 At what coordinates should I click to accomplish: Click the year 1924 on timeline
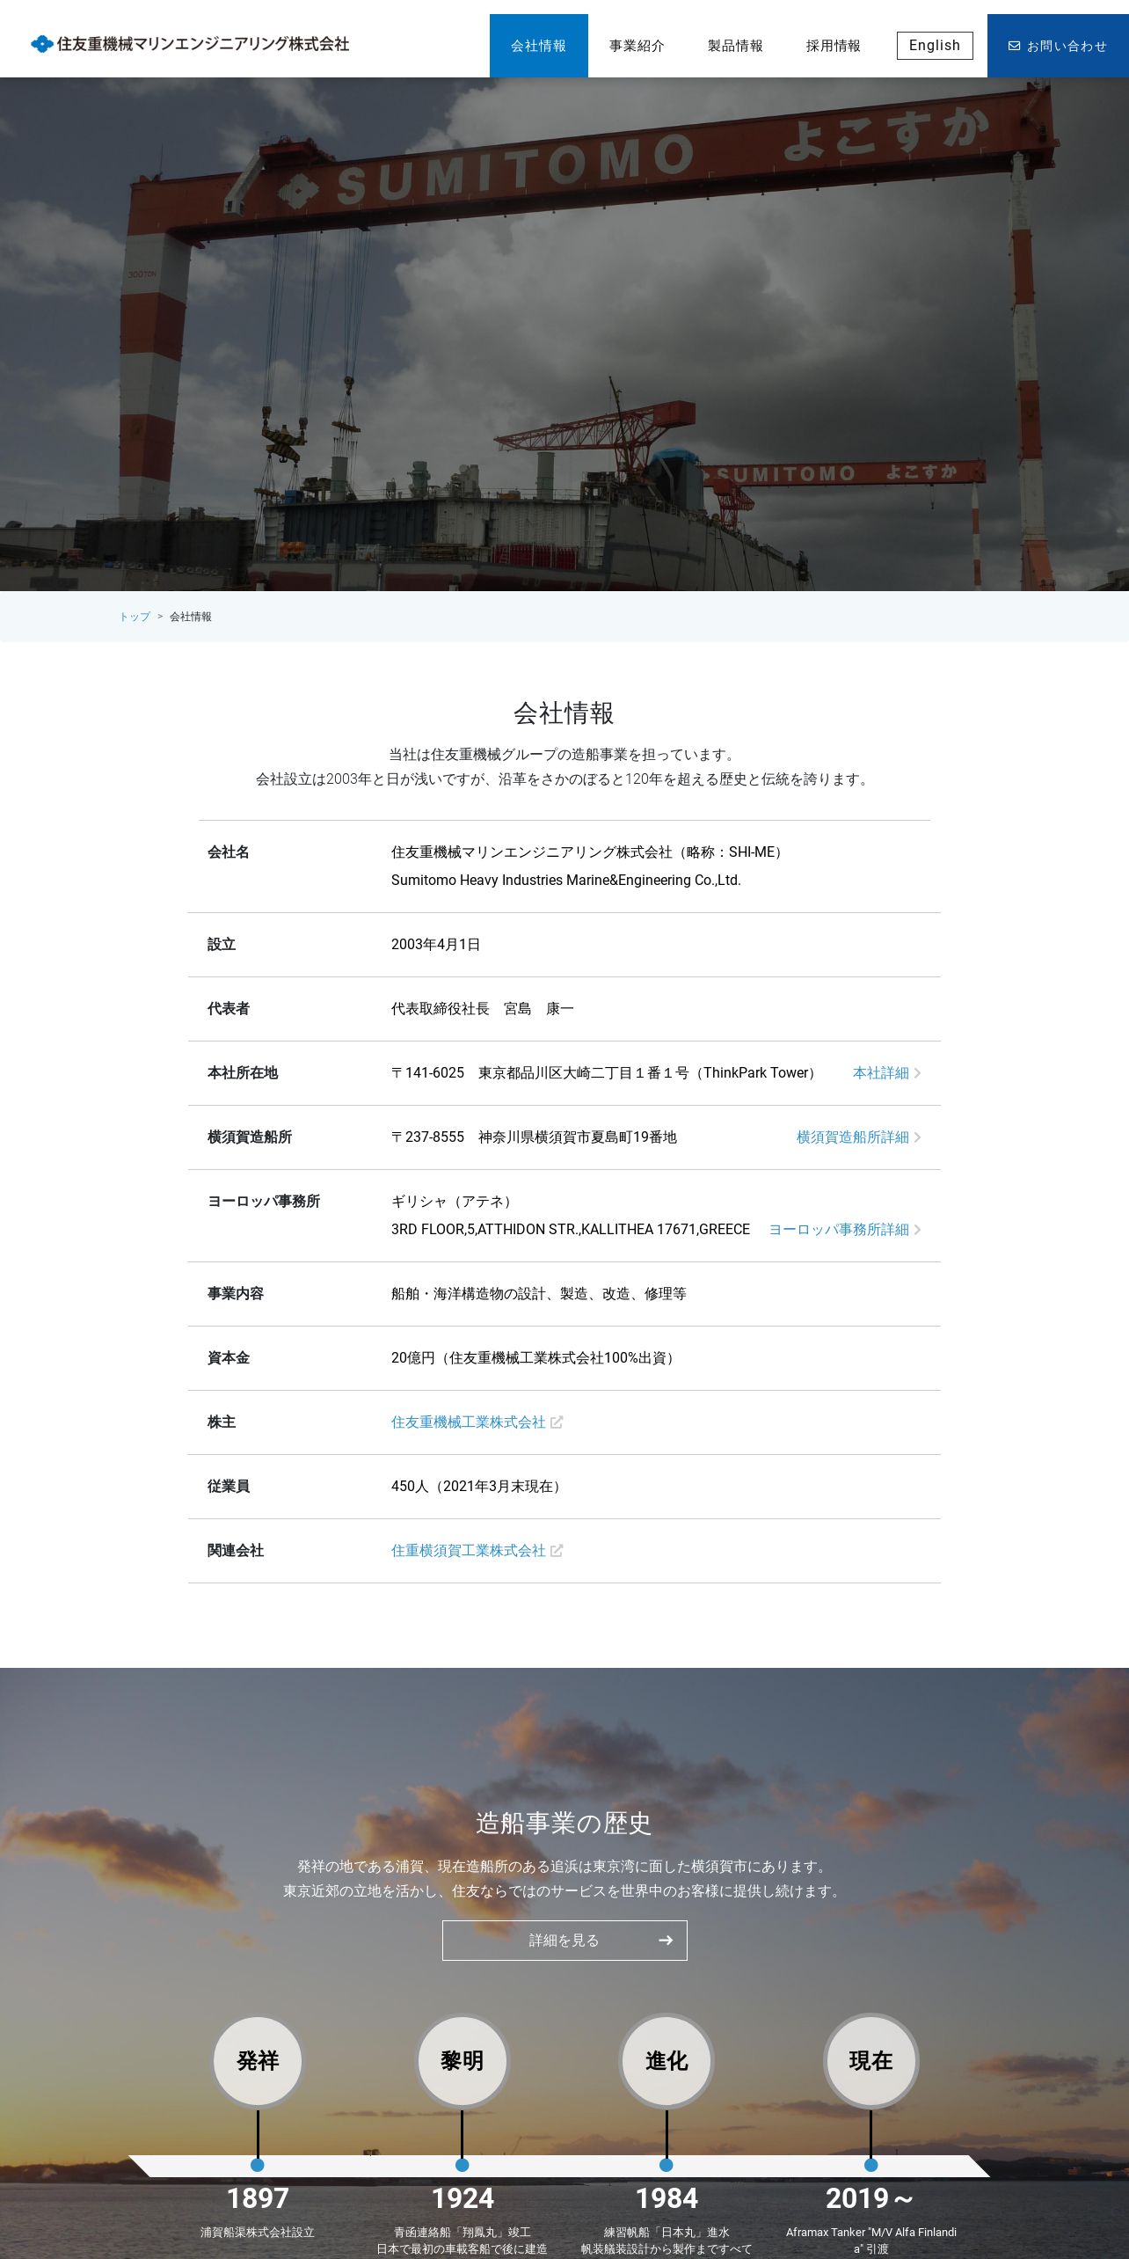point(463,2199)
